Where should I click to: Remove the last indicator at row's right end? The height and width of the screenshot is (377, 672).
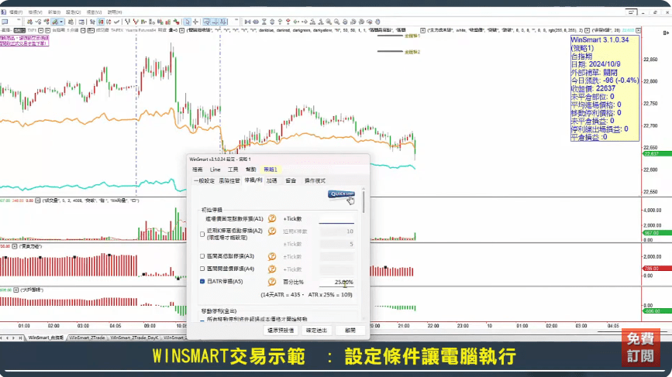pyautogui.click(x=638, y=30)
